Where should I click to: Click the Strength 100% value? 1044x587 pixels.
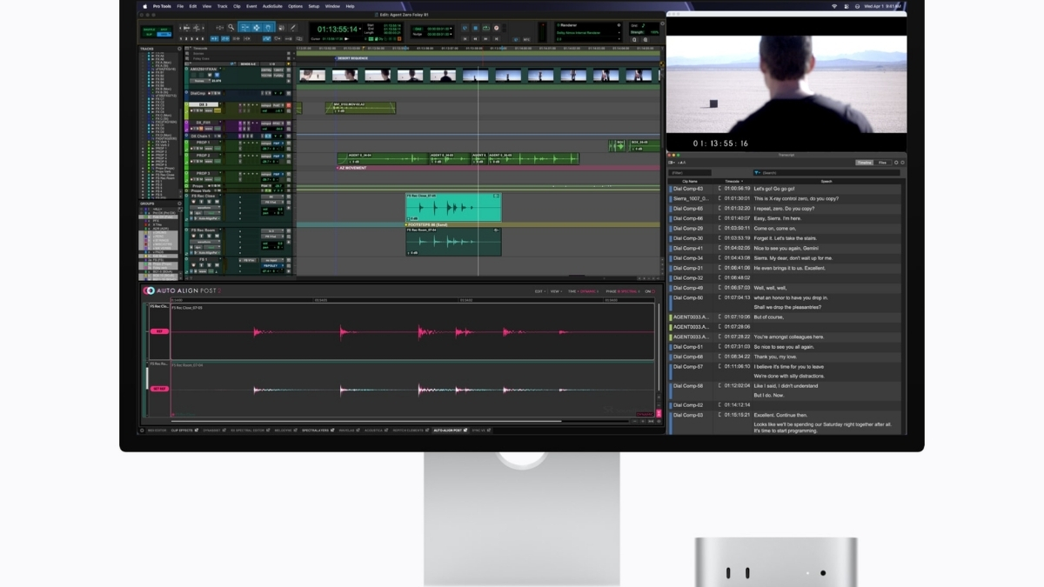point(654,32)
